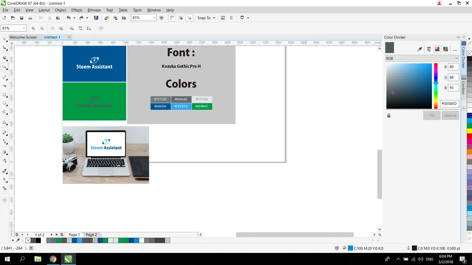This screenshot has height=265, width=472.
Task: Collapse the Color Docker with double arrows
Action: (458, 37)
